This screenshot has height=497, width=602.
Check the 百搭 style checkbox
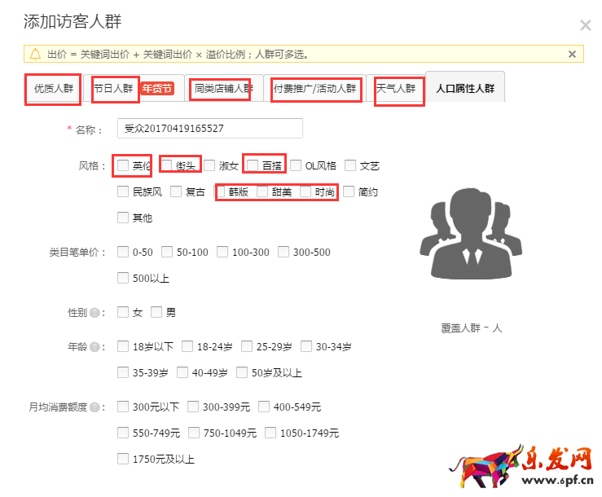click(253, 165)
